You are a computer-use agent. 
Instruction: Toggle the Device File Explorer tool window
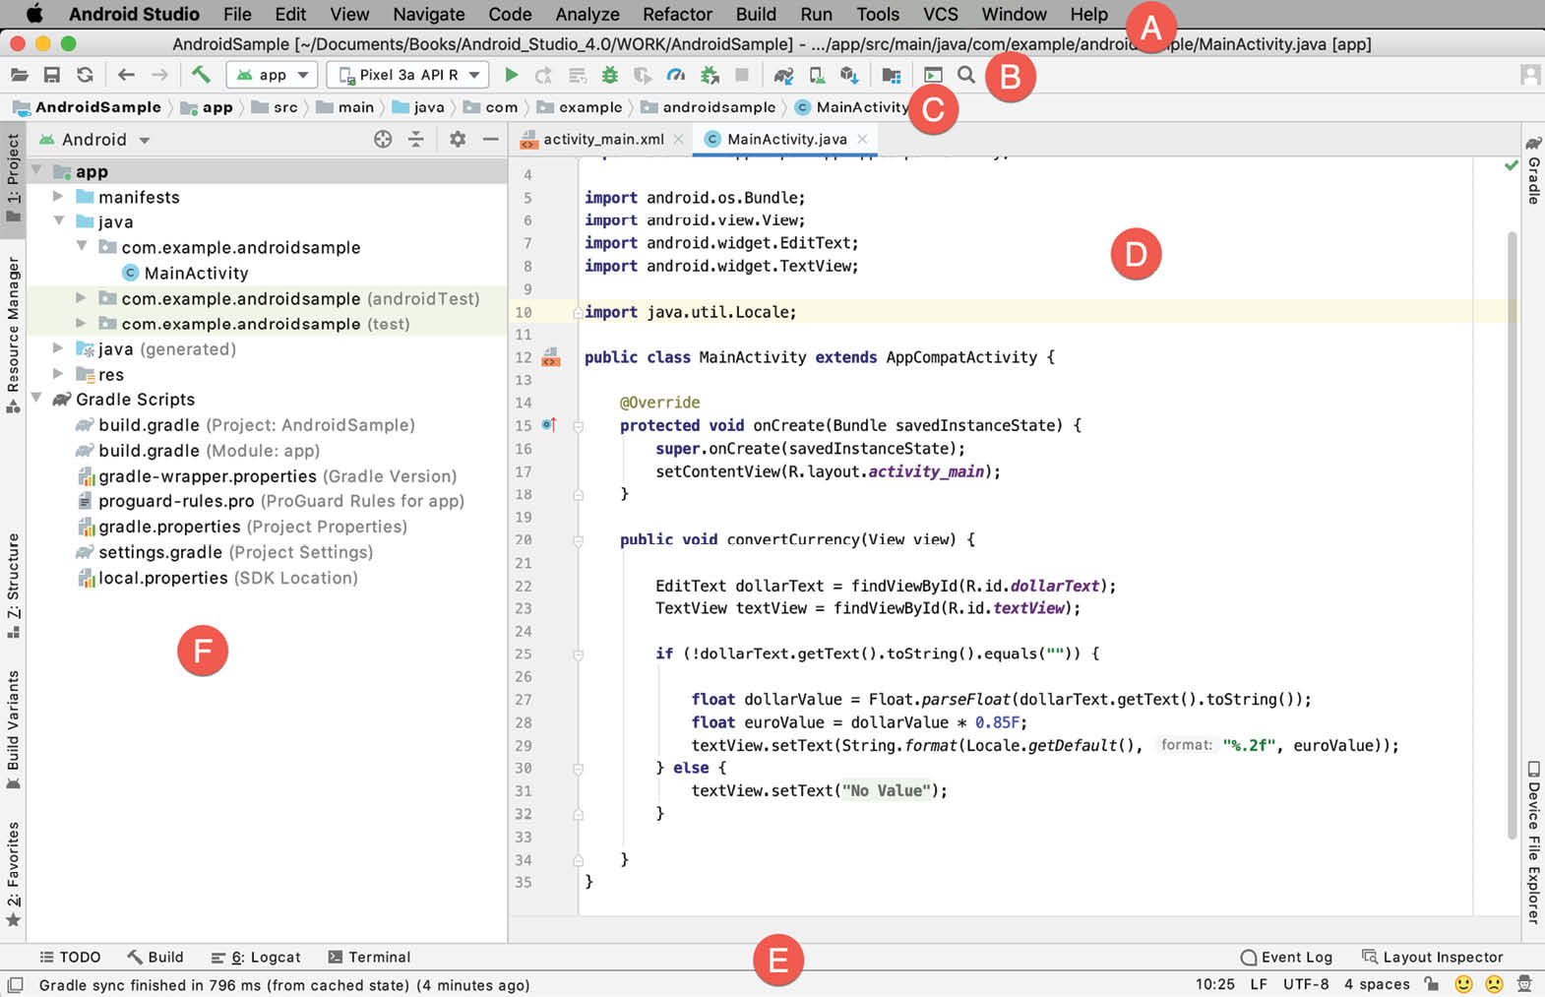click(x=1533, y=842)
